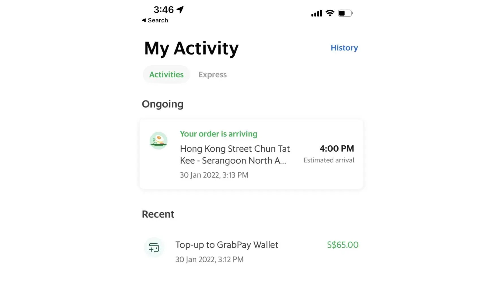This screenshot has height=283, width=503.
Task: Tap the S$65.00 top-up amount
Action: click(x=343, y=245)
